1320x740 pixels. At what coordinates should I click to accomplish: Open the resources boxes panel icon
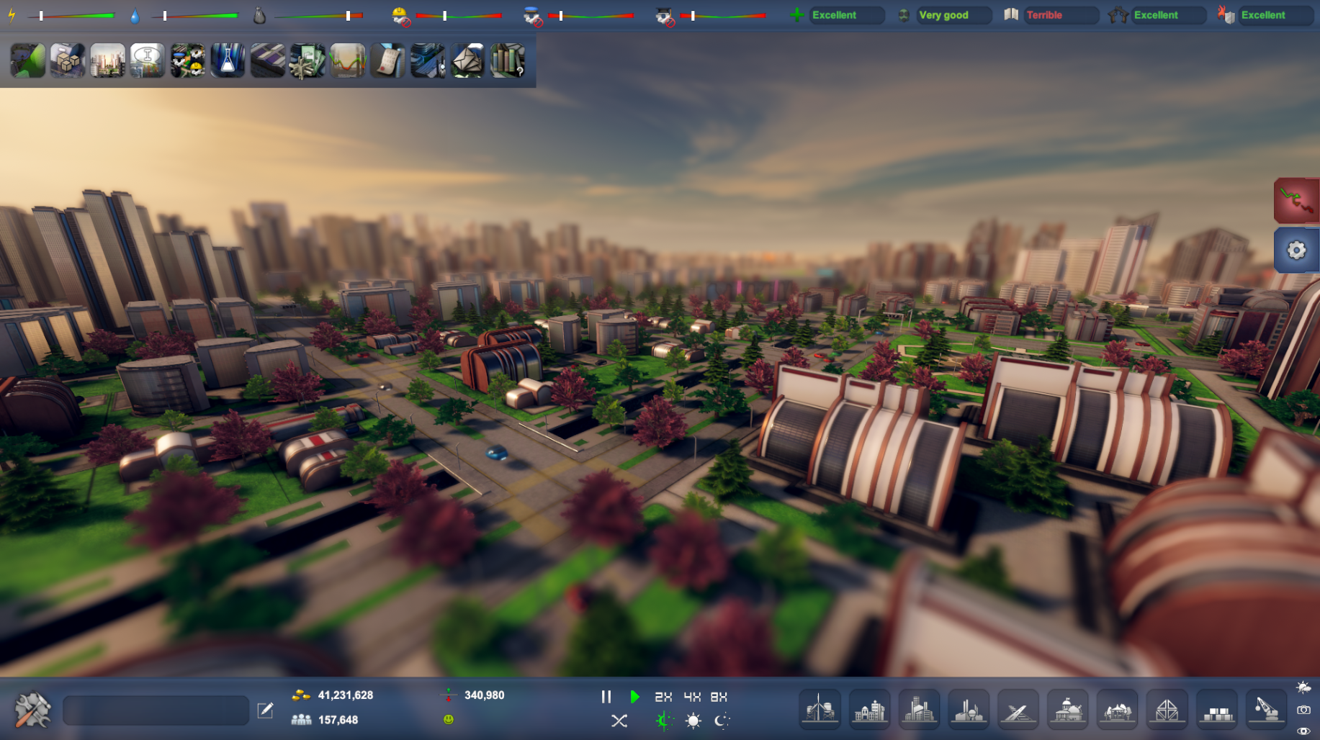coord(68,60)
